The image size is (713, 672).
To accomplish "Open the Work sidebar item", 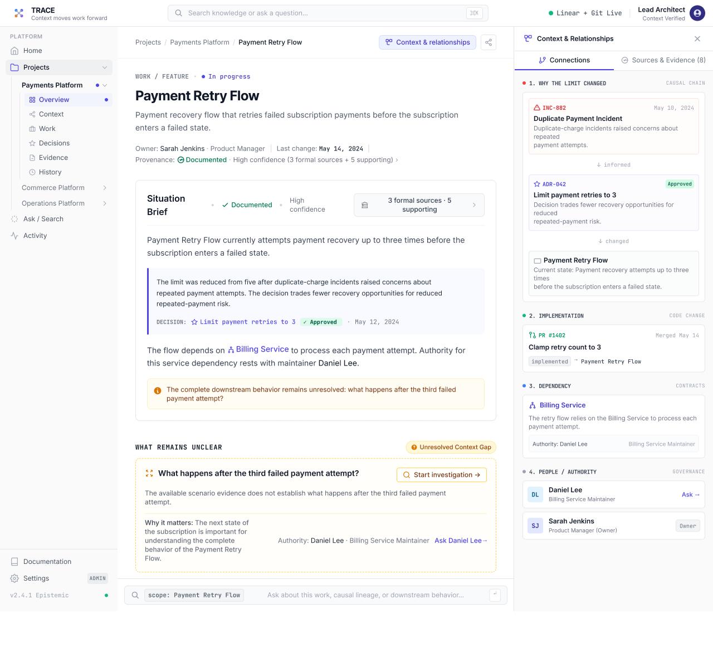I will click(x=69, y=129).
